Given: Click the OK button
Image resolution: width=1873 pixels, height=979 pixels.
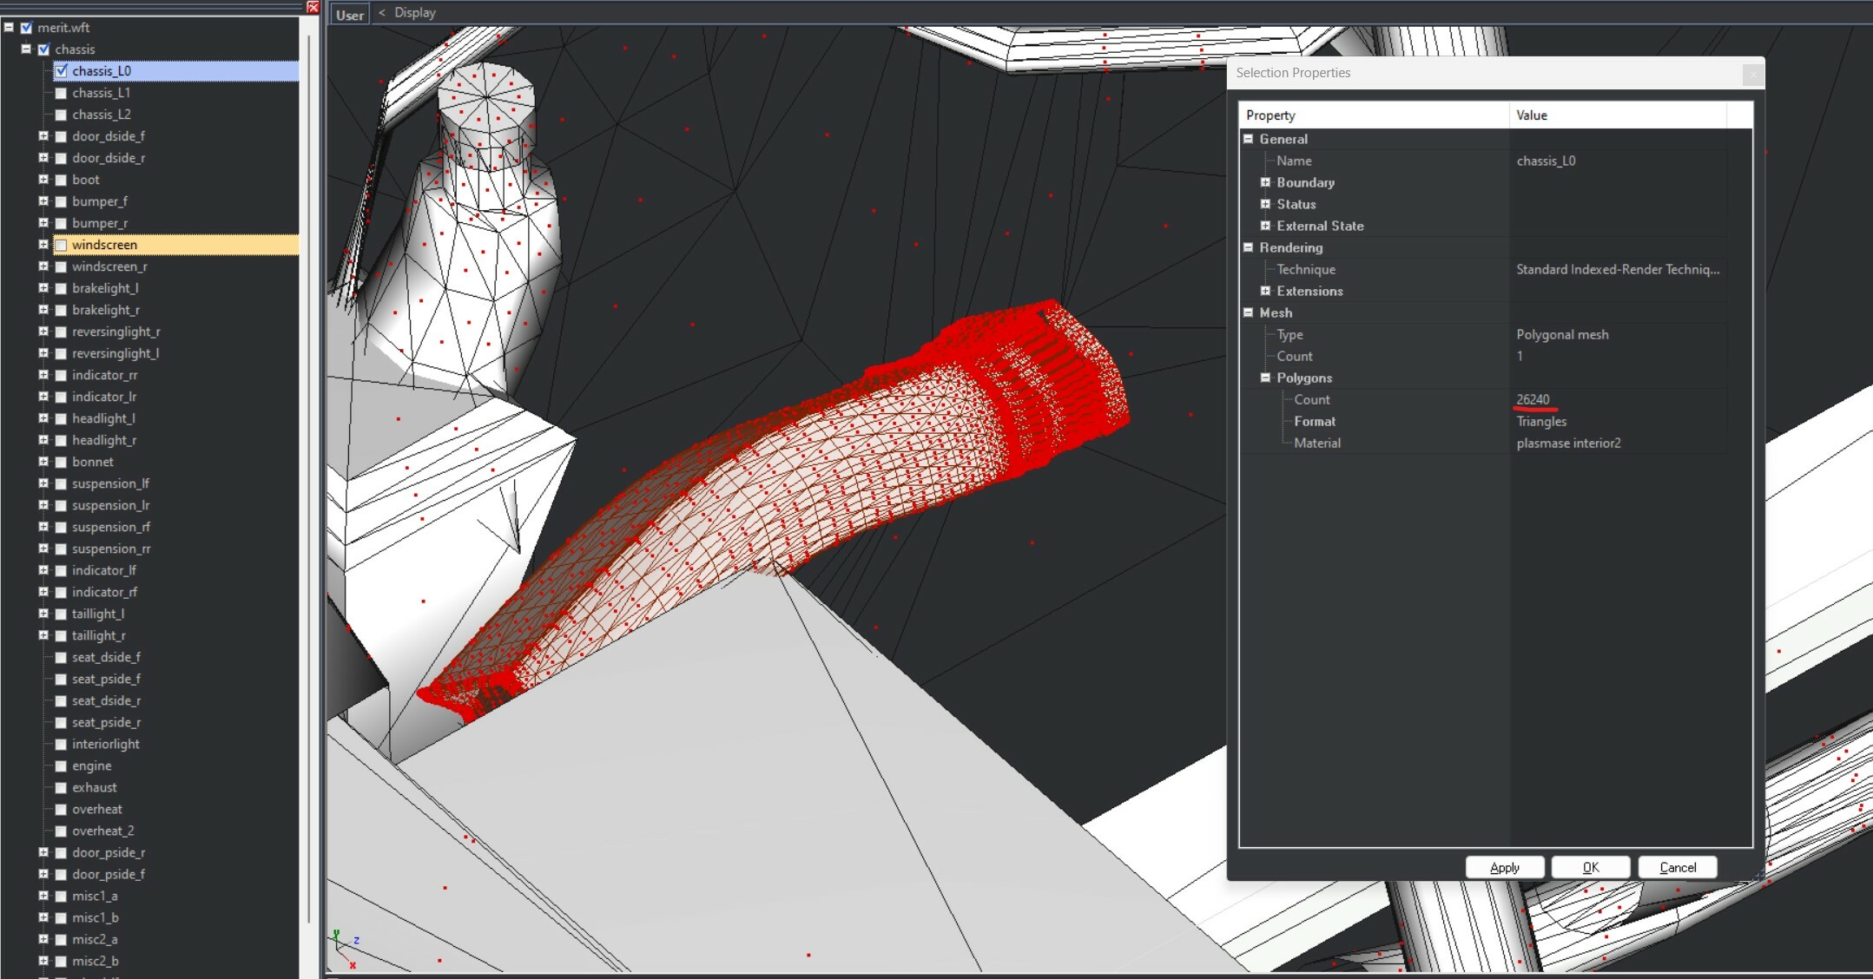Looking at the screenshot, I should (x=1590, y=867).
